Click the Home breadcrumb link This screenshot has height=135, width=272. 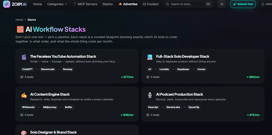point(19,20)
